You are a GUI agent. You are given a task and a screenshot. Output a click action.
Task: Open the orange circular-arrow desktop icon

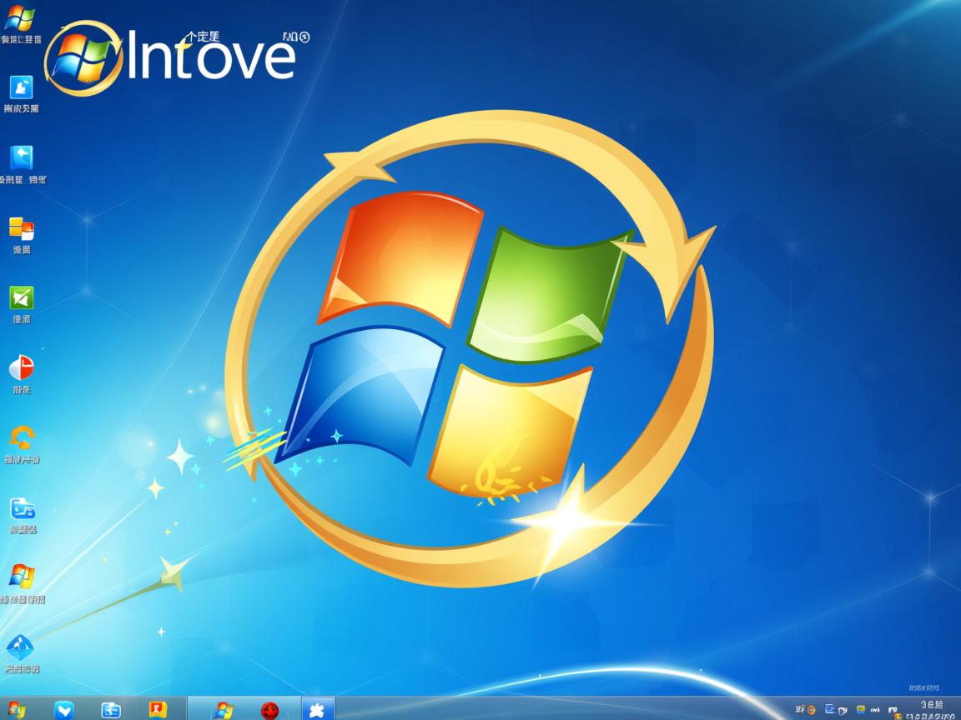(x=21, y=437)
